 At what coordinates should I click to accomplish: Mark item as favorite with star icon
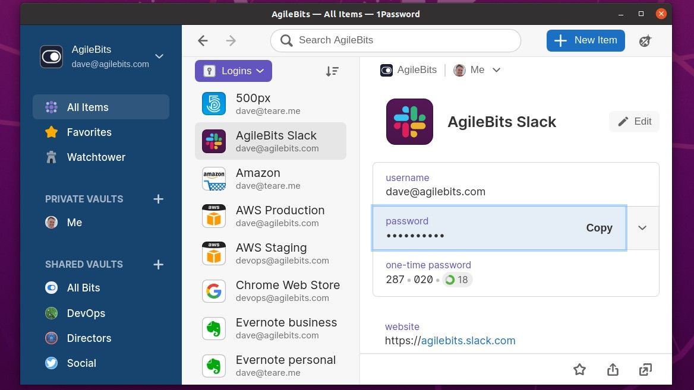[x=579, y=369]
